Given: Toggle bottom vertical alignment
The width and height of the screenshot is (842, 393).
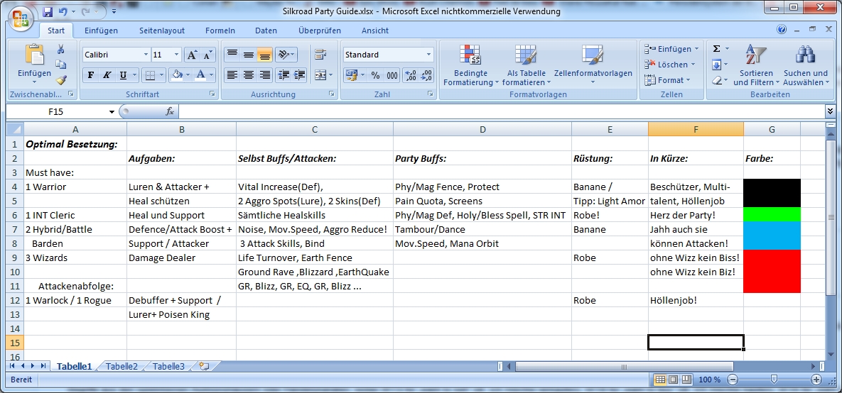Looking at the screenshot, I should tap(265, 55).
